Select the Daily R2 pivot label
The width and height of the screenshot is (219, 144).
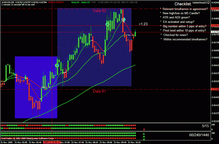tap(100, 11)
